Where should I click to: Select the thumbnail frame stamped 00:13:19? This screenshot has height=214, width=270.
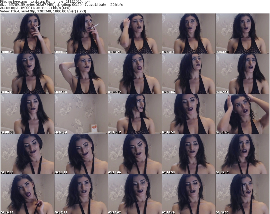(x=81, y=154)
